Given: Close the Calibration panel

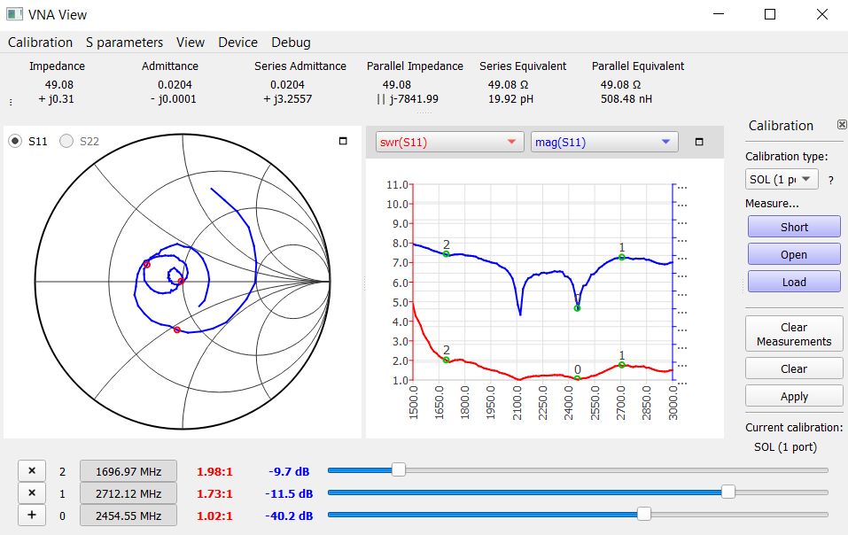Looking at the screenshot, I should coord(842,125).
